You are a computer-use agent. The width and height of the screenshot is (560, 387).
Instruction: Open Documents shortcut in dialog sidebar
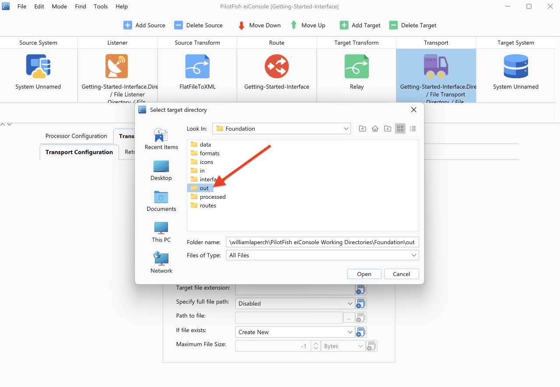coord(161,201)
